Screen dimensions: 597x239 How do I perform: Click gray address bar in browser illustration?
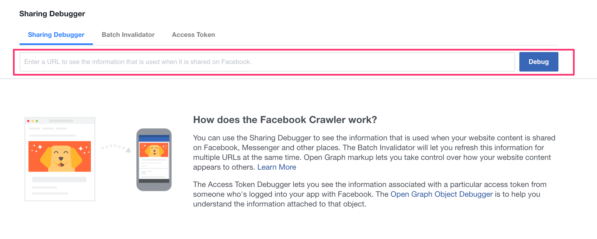(61, 121)
